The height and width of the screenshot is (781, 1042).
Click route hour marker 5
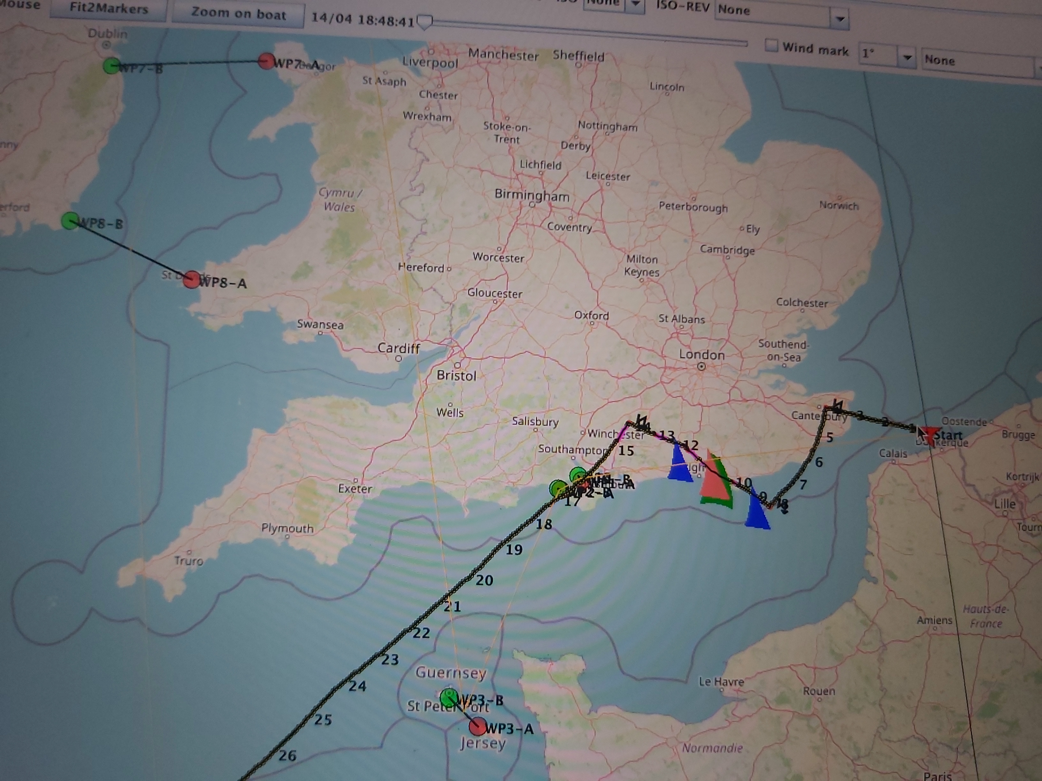tap(830, 438)
